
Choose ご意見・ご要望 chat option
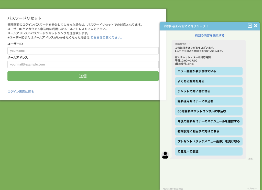coord(209,151)
